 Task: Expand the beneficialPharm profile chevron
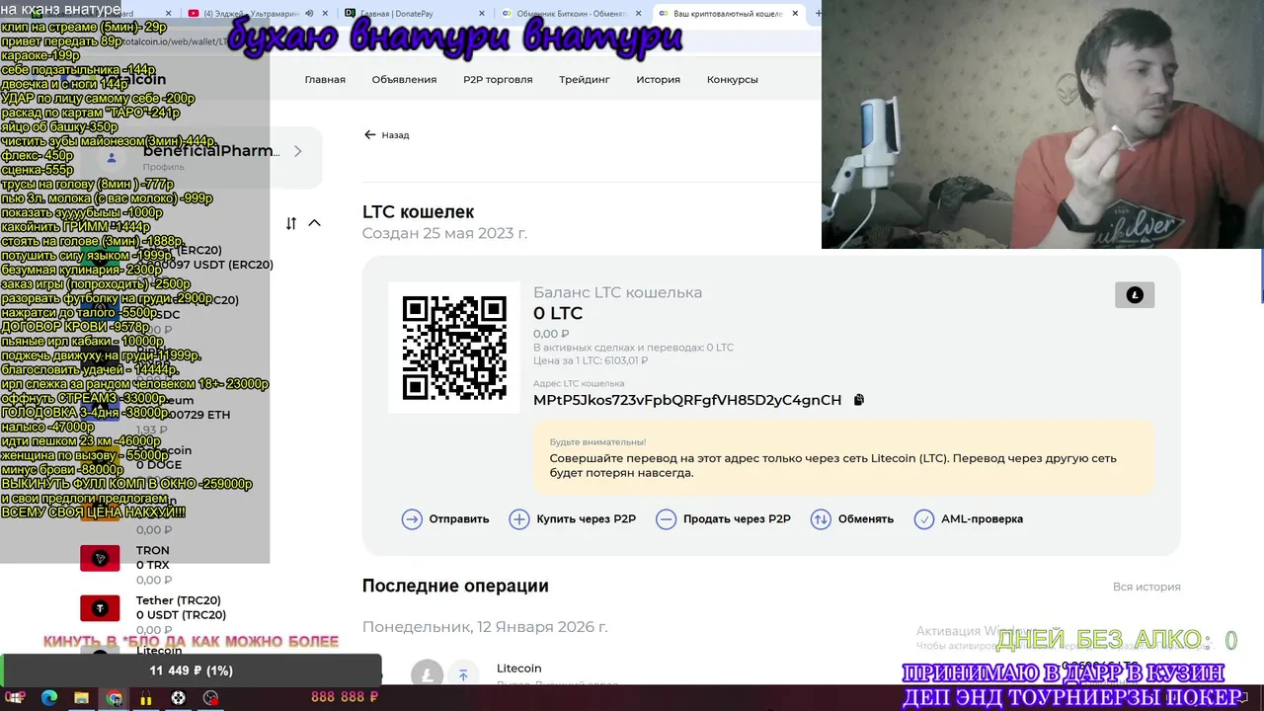(297, 151)
